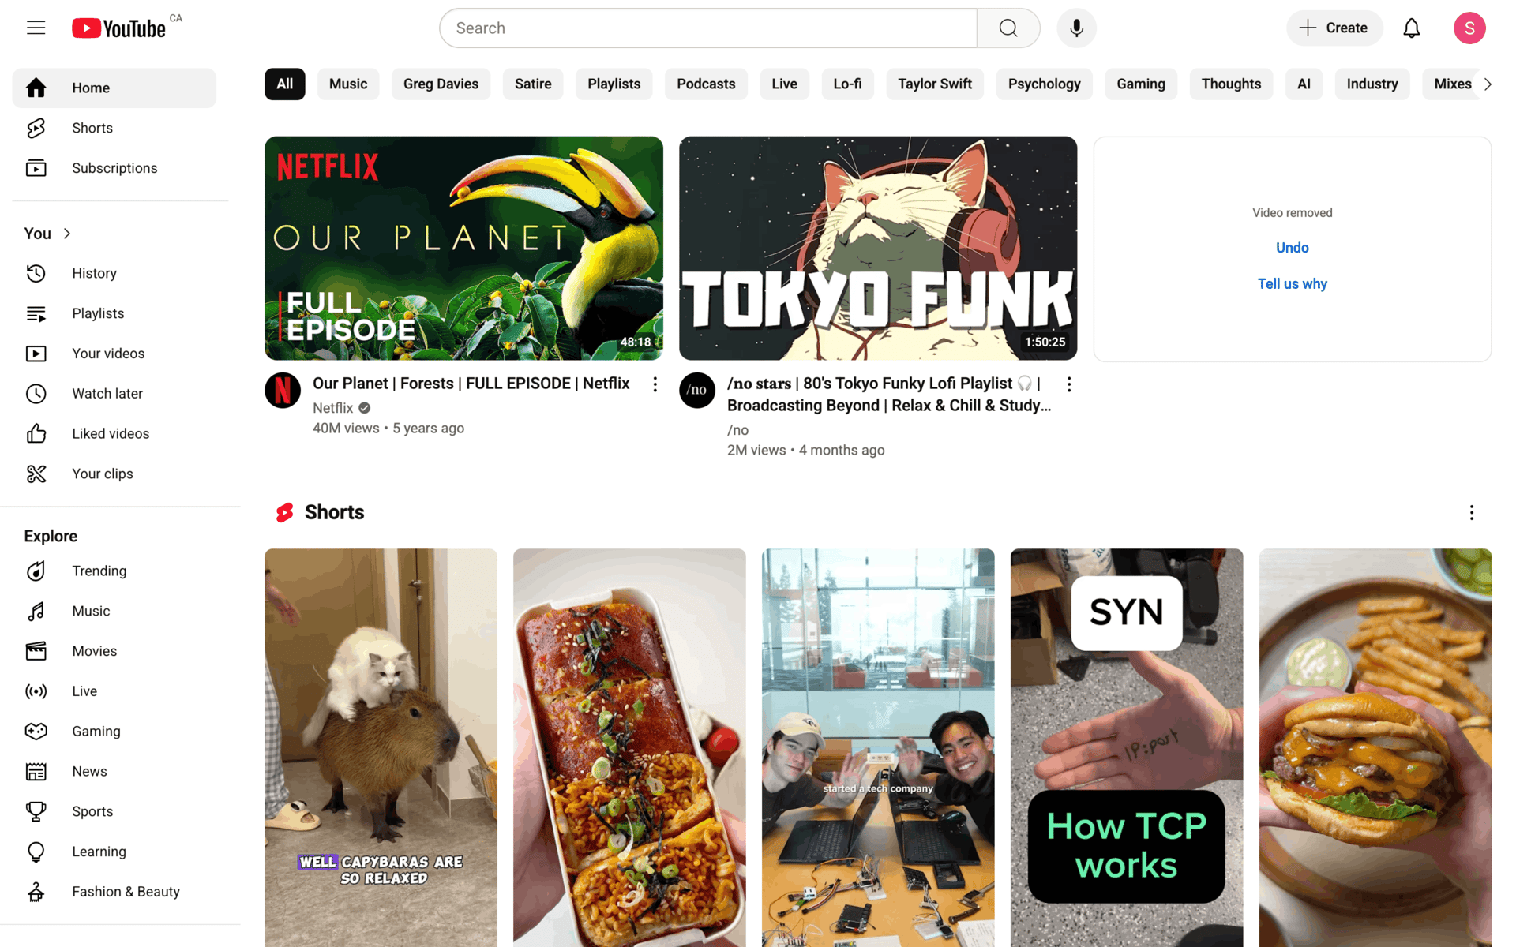
Task: Click the Your clips scissors icon
Action: (x=36, y=473)
